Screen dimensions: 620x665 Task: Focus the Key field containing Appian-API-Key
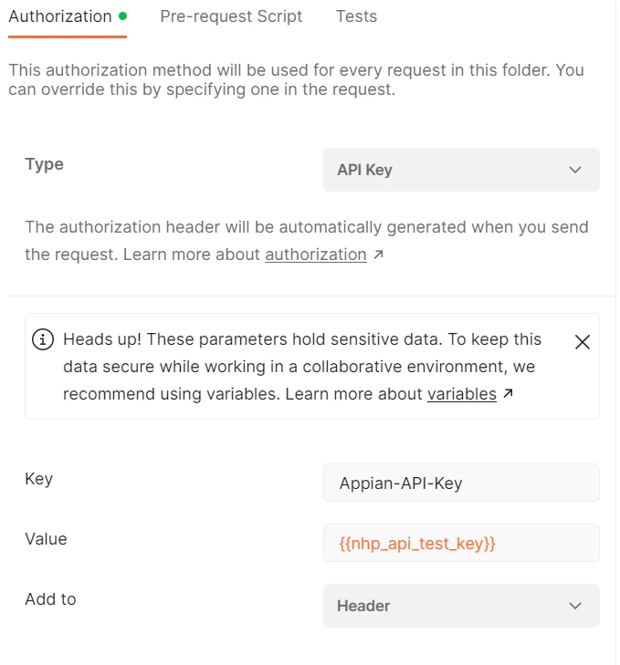[461, 483]
